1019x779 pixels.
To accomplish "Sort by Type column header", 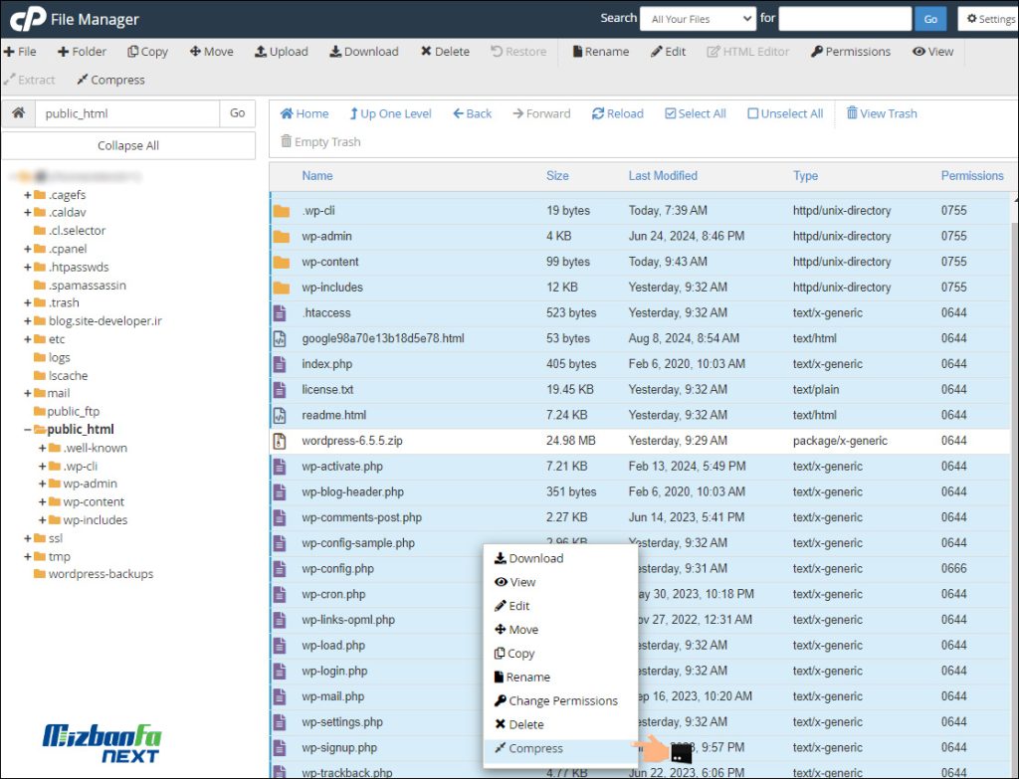I will tap(805, 176).
